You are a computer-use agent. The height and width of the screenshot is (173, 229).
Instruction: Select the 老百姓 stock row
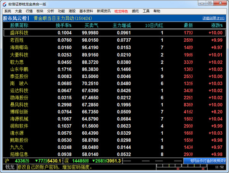tap(114, 40)
